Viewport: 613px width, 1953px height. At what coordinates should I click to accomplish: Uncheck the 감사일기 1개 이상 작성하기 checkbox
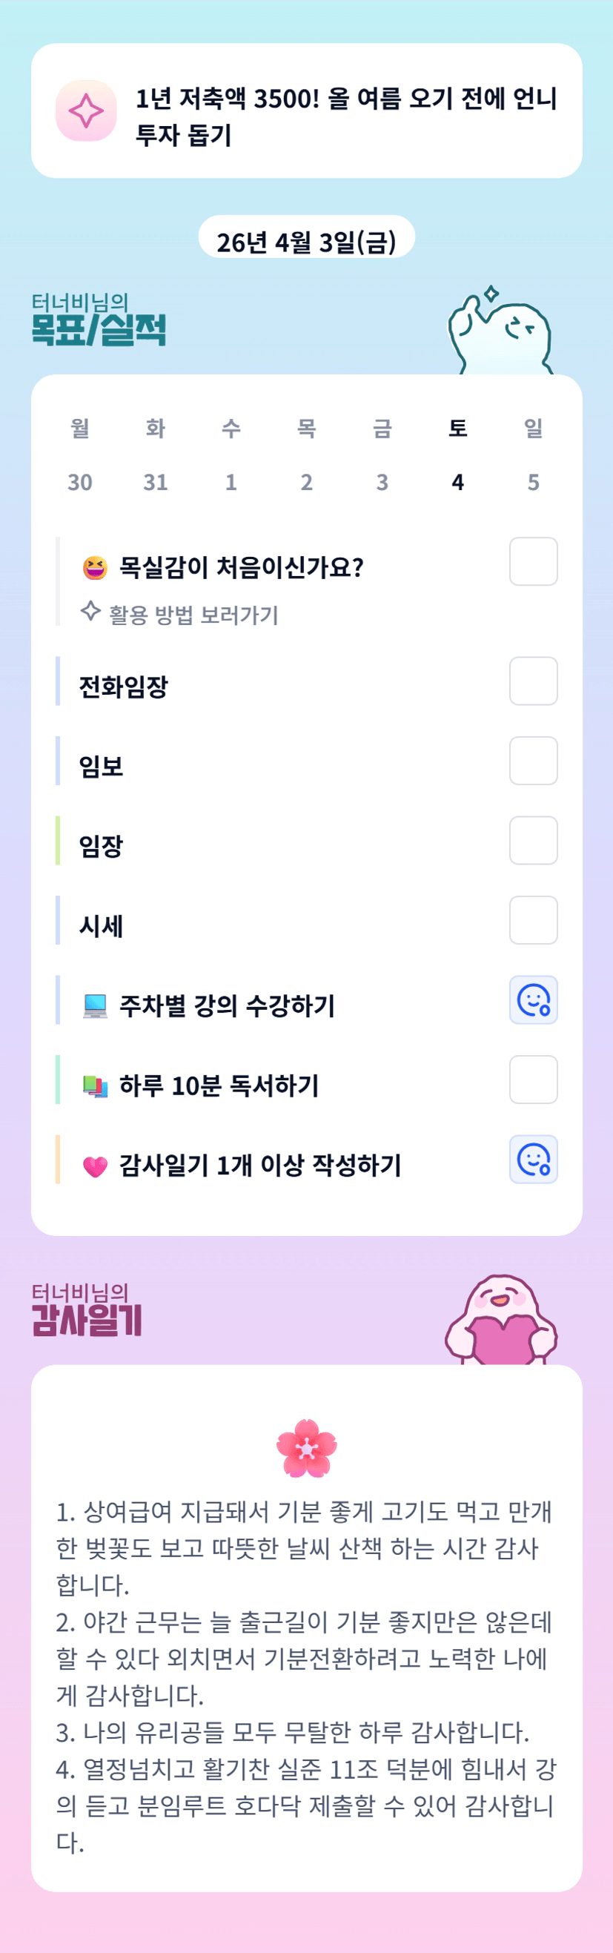pos(534,1159)
